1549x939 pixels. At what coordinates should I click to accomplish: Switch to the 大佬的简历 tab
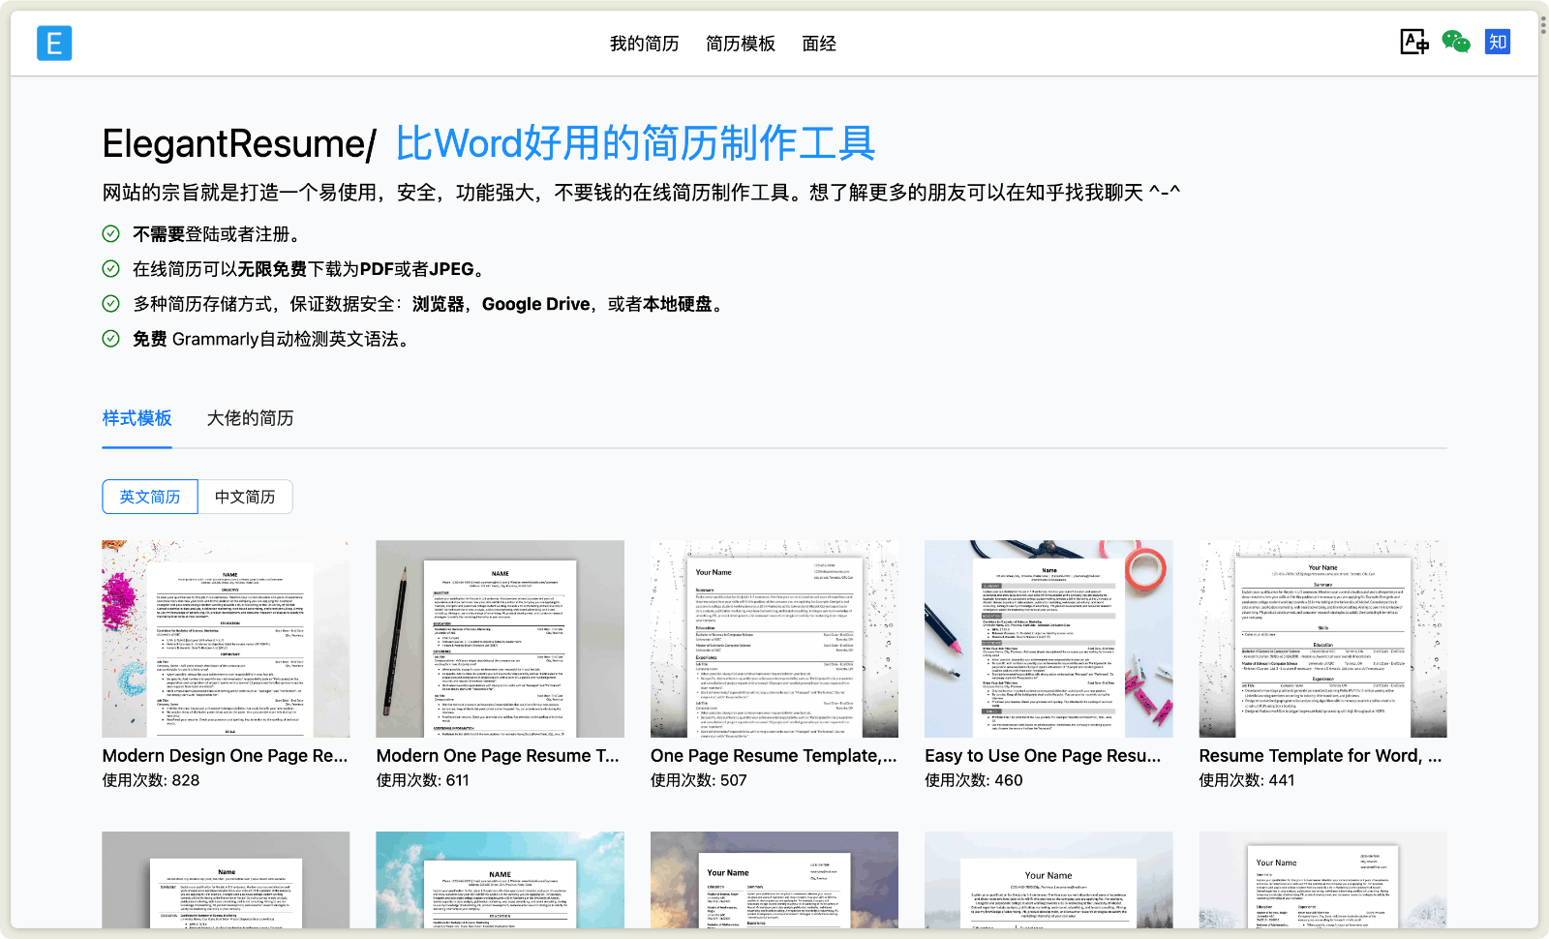point(250,418)
